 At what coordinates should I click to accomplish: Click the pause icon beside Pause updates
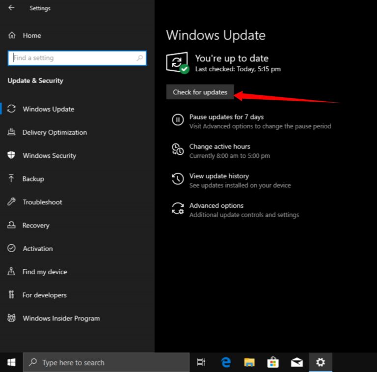click(x=178, y=119)
